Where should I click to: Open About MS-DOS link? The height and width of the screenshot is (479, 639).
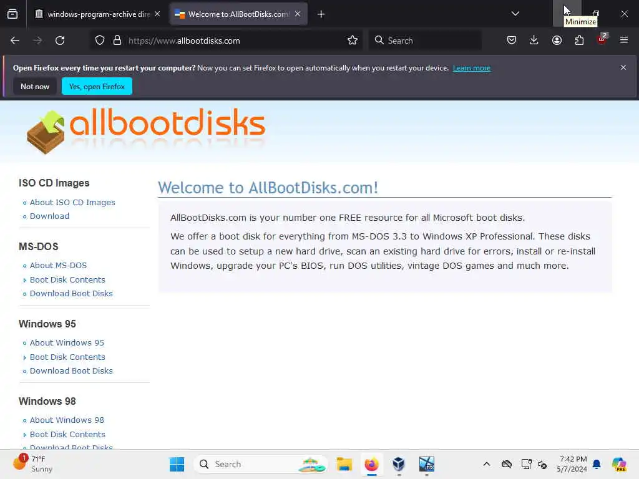[58, 266]
